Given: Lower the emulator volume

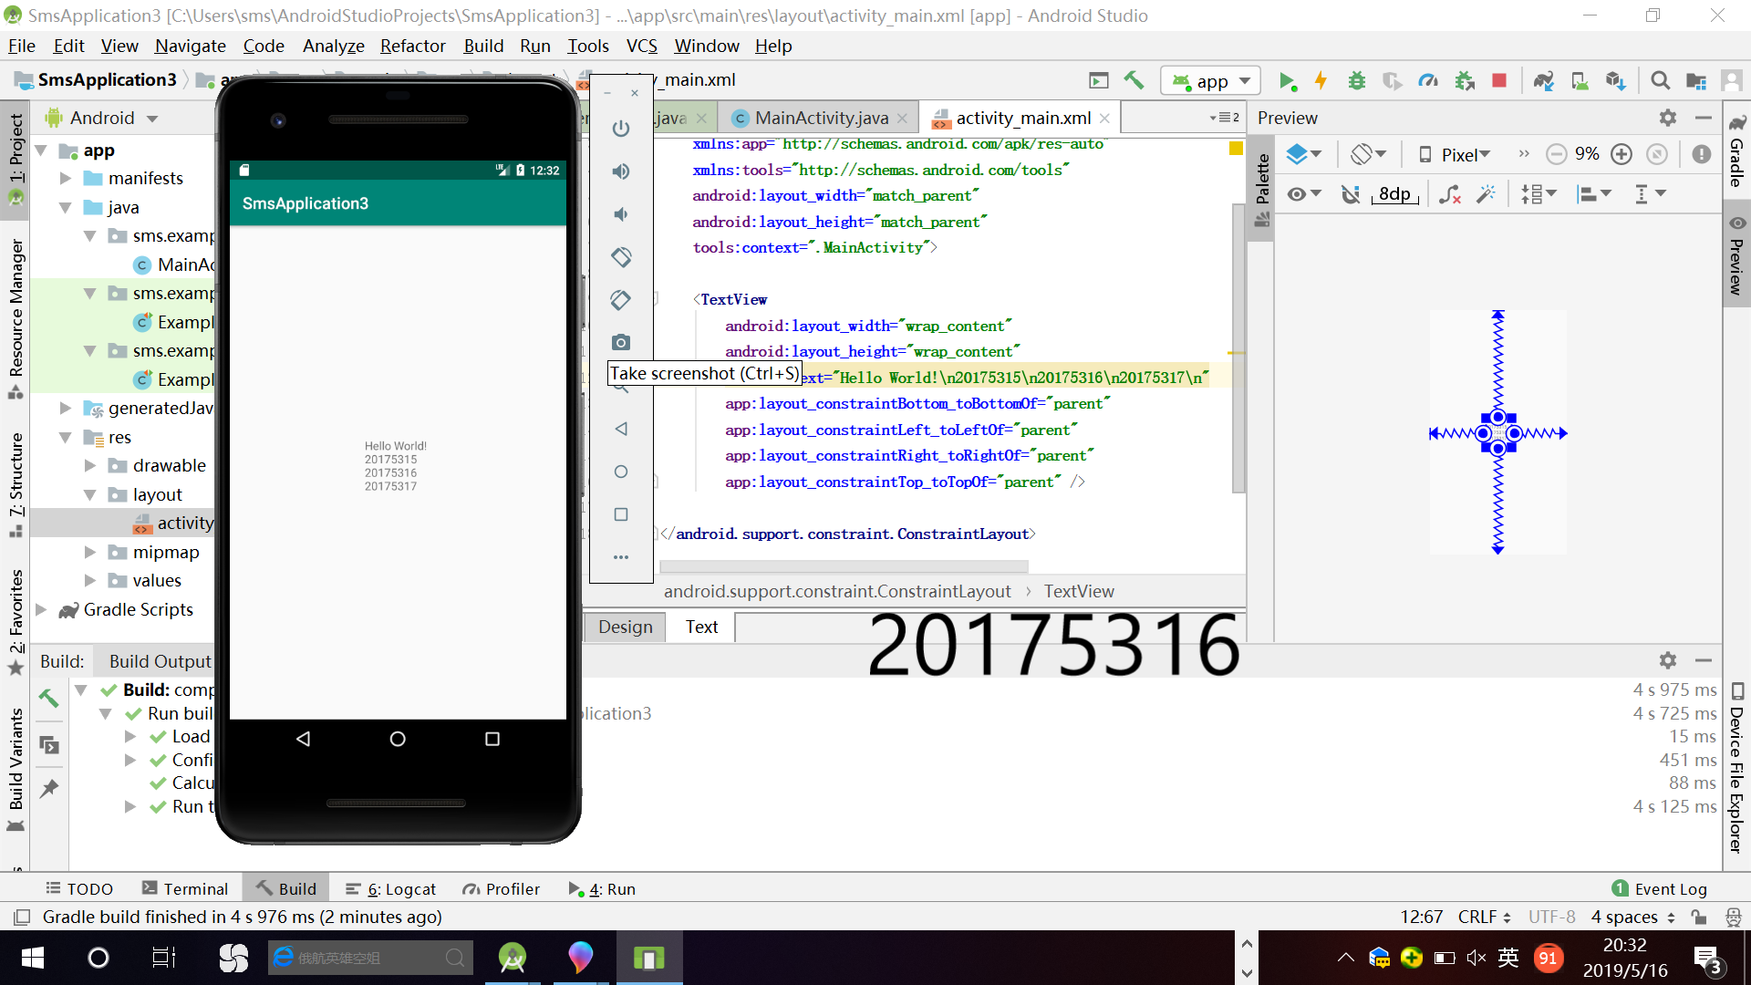Looking at the screenshot, I should pos(621,214).
